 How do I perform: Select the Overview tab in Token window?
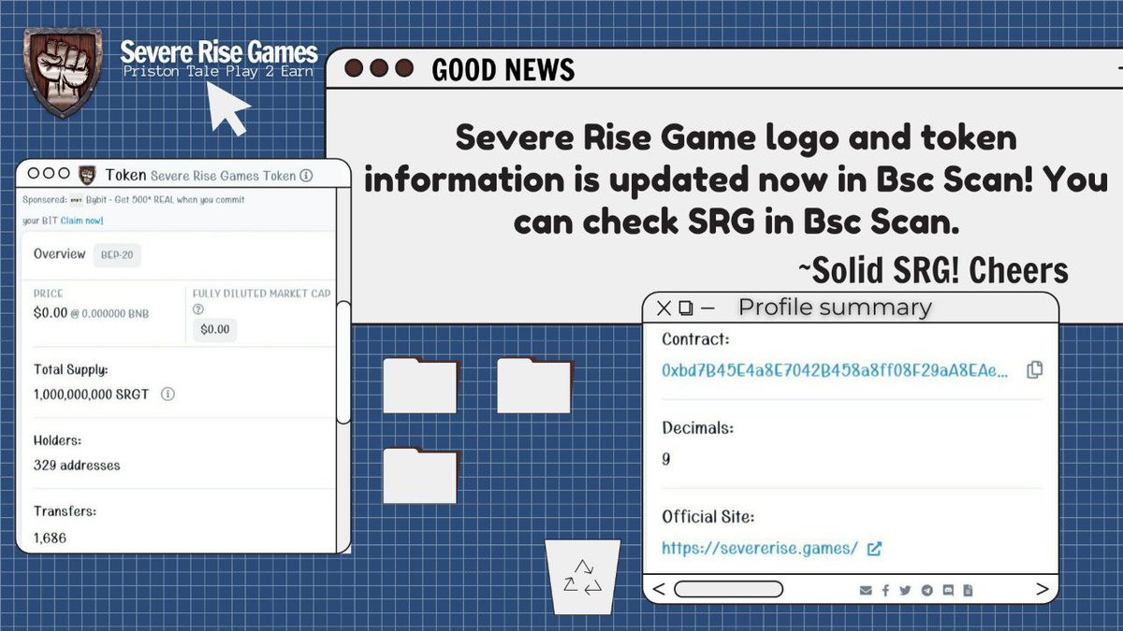coord(60,254)
